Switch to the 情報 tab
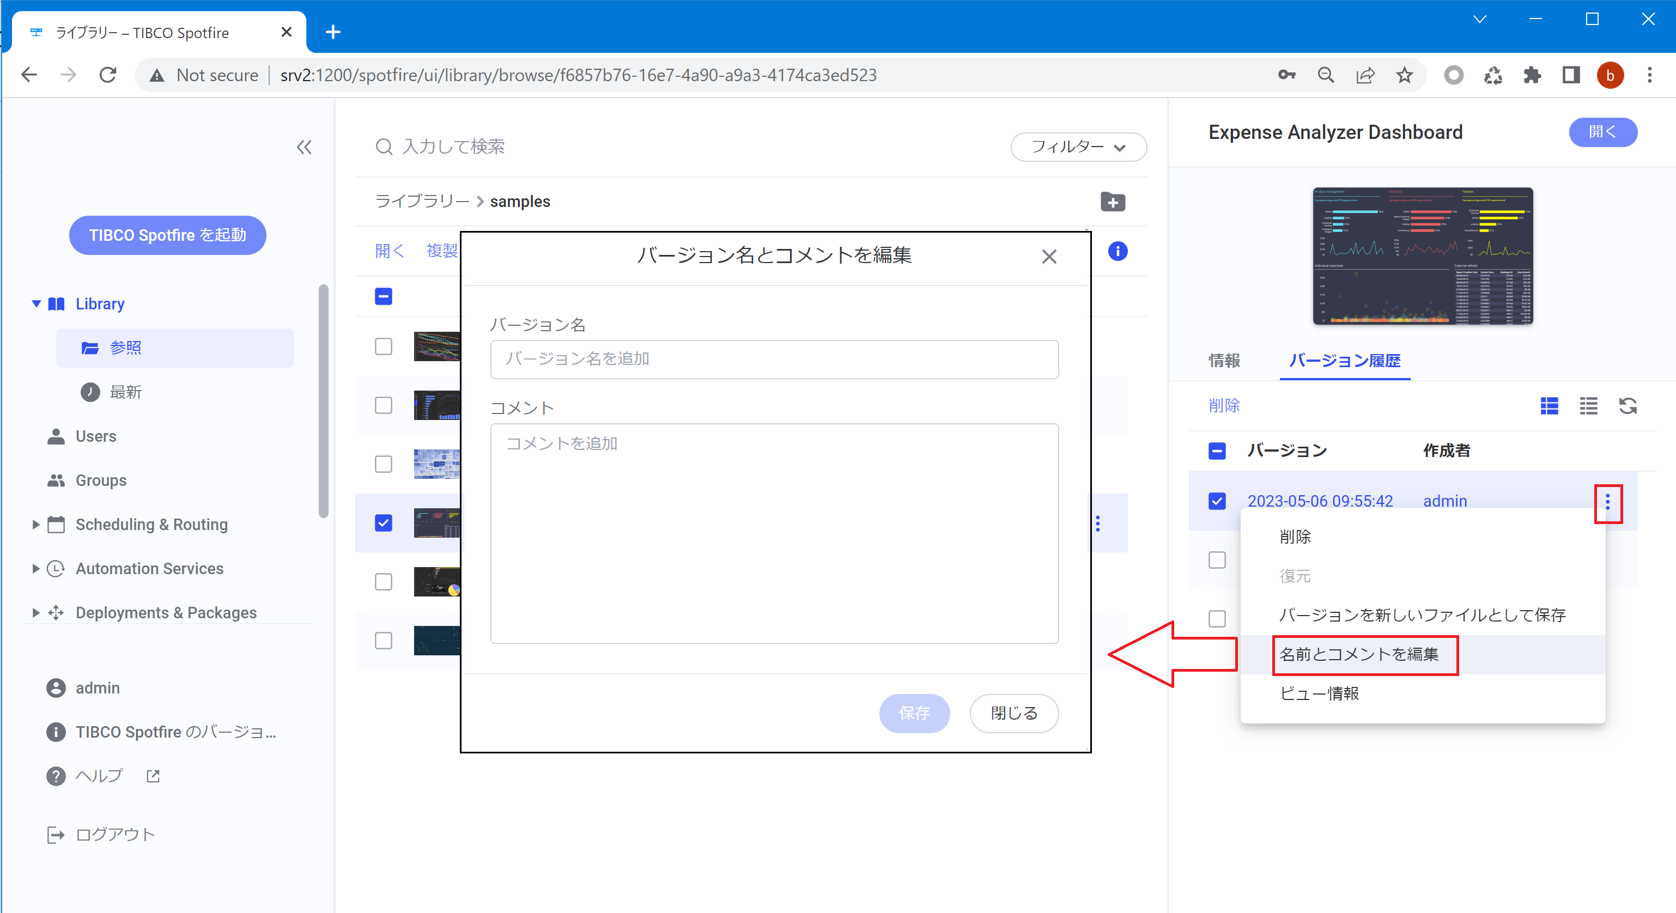The image size is (1676, 913). (1224, 360)
